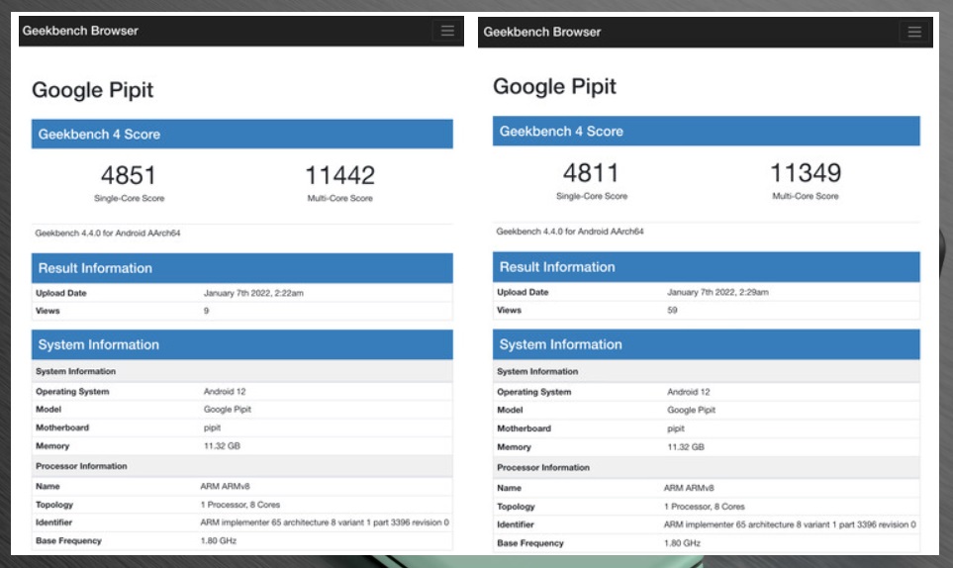Click Geekbench 4.4.0 for Android text right panel

pyautogui.click(x=569, y=232)
